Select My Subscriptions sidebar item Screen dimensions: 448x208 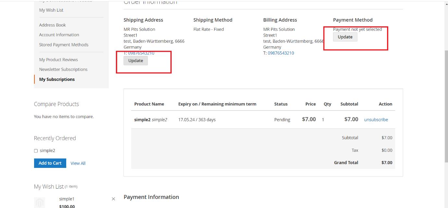[x=57, y=79]
